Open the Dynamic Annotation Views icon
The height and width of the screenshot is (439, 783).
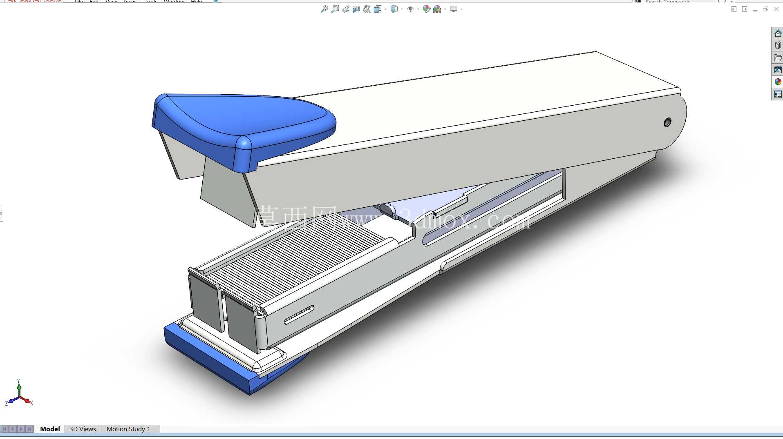coord(367,9)
